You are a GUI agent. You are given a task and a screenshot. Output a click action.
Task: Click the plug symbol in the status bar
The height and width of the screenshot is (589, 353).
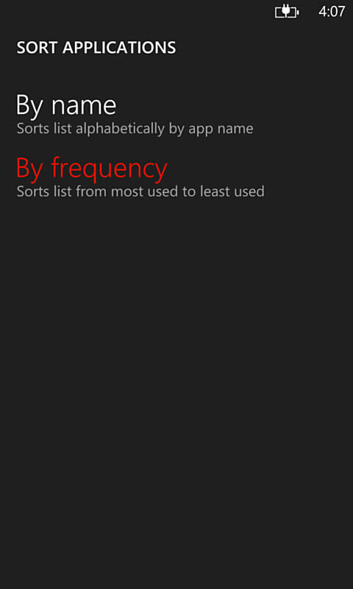coord(286,12)
